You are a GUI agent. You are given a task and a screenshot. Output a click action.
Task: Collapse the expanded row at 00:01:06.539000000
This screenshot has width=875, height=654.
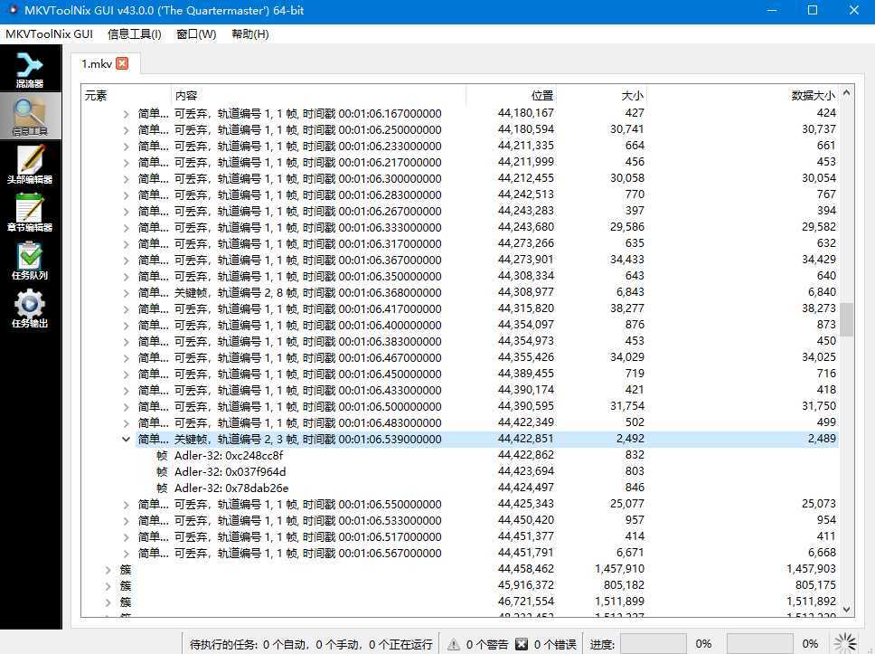pos(127,439)
